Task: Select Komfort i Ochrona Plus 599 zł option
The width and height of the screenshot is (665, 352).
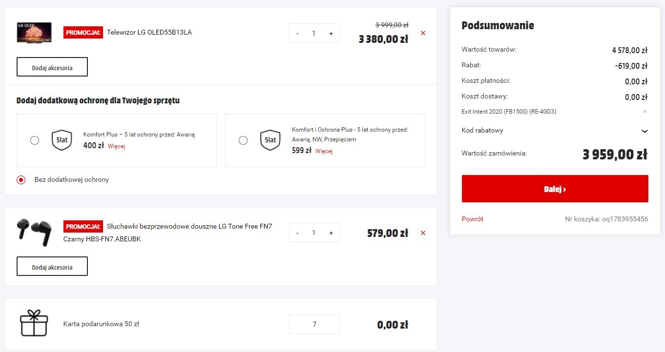Action: pos(243,140)
